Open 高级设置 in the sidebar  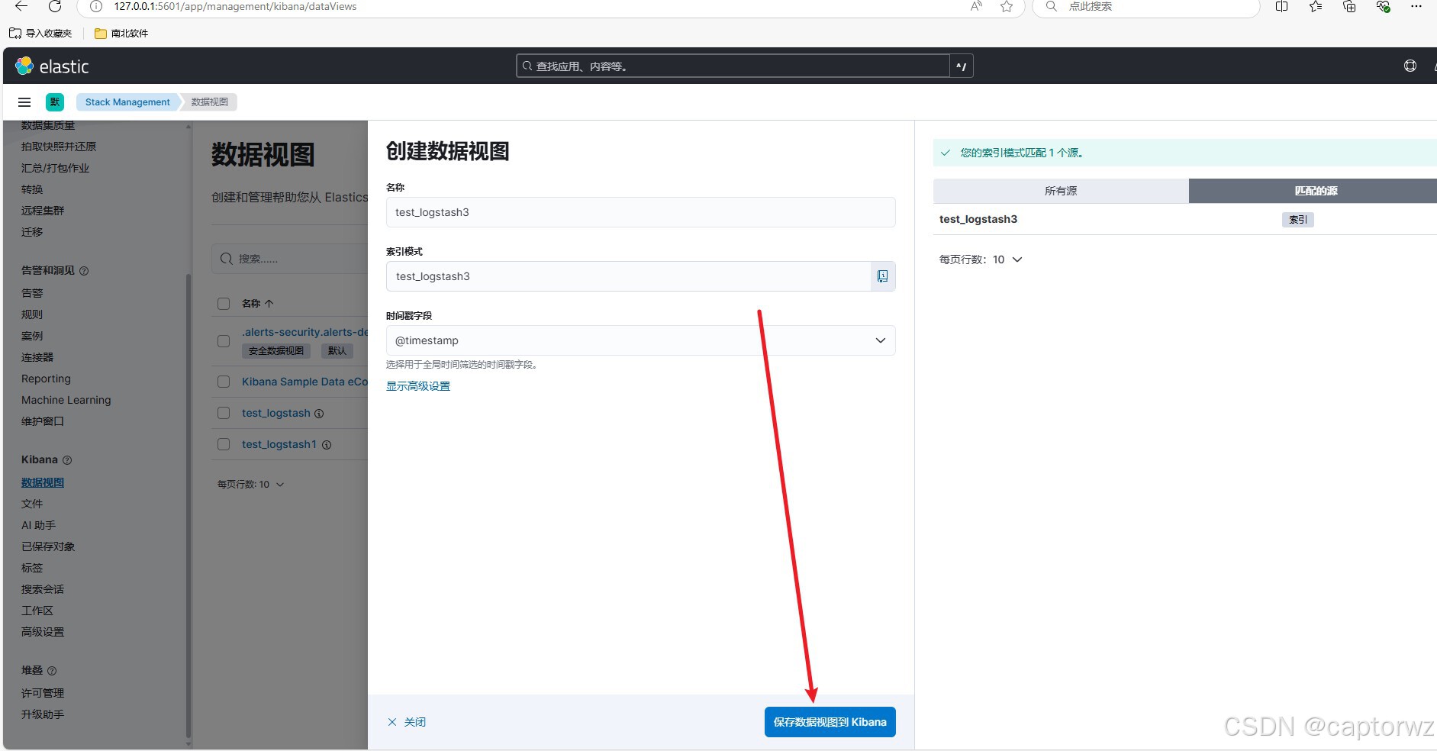point(43,632)
